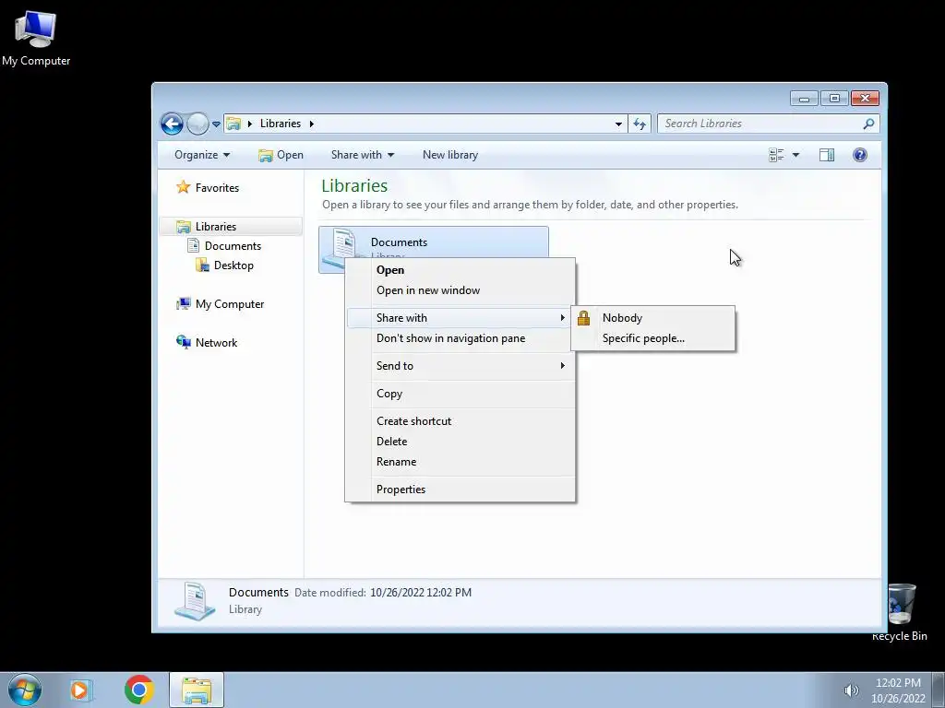Choose Copy from the context menu
The width and height of the screenshot is (945, 708).
tap(461, 394)
